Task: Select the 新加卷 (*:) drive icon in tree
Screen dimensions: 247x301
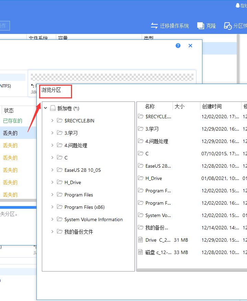Action: point(53,108)
